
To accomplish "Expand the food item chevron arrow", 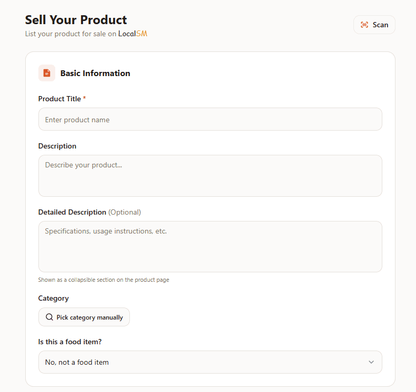I will [x=371, y=362].
